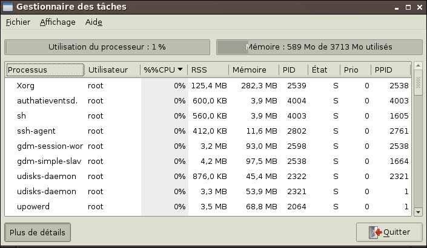Sort by the PID column header

[x=293, y=70]
